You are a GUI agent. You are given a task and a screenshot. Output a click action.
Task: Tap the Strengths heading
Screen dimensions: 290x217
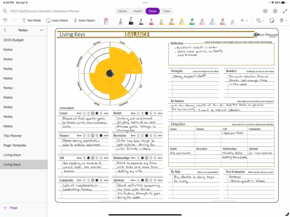177,71
